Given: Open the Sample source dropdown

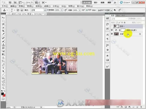Looking at the screenshot, I should point(105,10).
